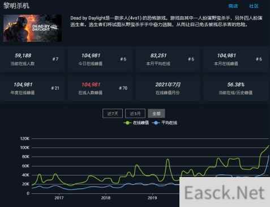The width and height of the screenshot is (270, 207).
Task: Click the 本月平均在线 label
Action: pos(158,64)
